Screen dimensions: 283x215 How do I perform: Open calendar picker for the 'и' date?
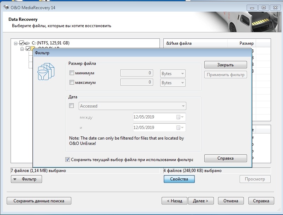coord(180,128)
